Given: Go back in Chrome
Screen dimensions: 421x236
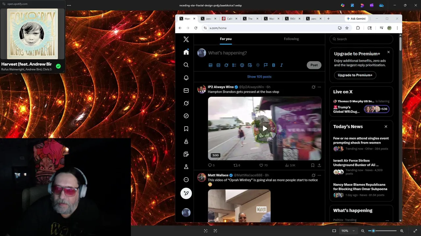Looking at the screenshot, I should point(180,28).
